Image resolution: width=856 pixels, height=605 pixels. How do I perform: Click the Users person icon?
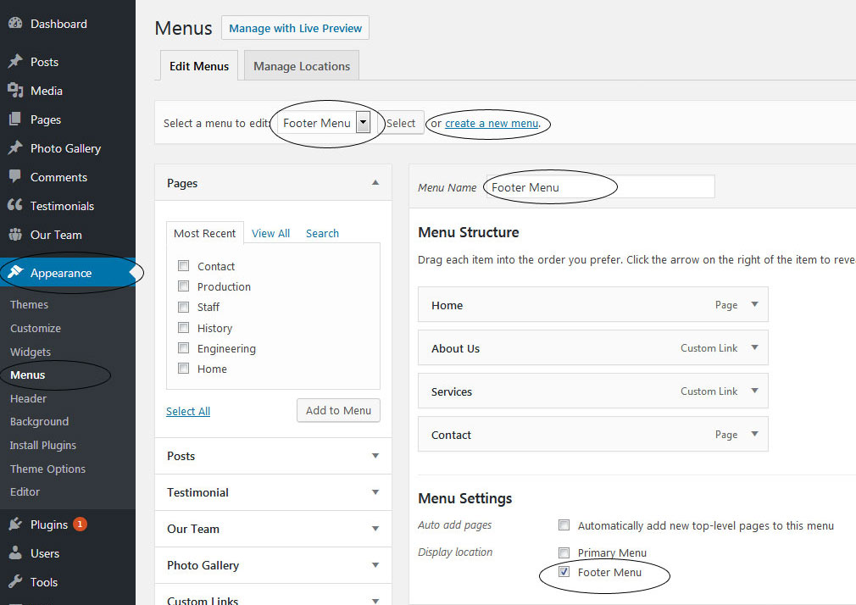[15, 553]
